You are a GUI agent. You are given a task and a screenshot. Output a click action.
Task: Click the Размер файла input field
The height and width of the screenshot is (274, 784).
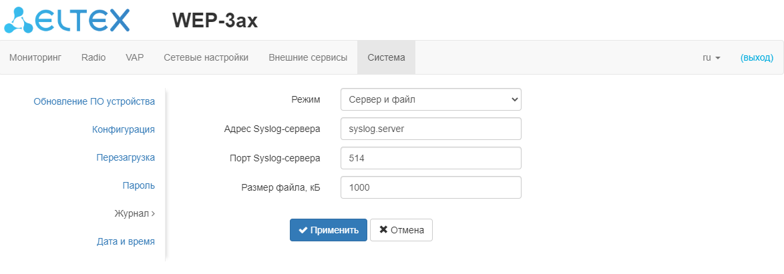pos(430,187)
